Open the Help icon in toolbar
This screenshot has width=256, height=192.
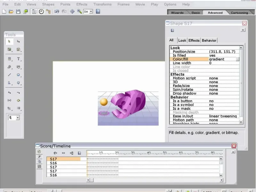(x=98, y=12)
